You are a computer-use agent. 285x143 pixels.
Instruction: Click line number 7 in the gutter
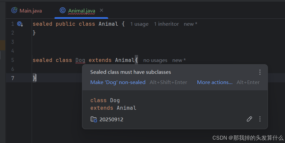pyautogui.click(x=13, y=78)
